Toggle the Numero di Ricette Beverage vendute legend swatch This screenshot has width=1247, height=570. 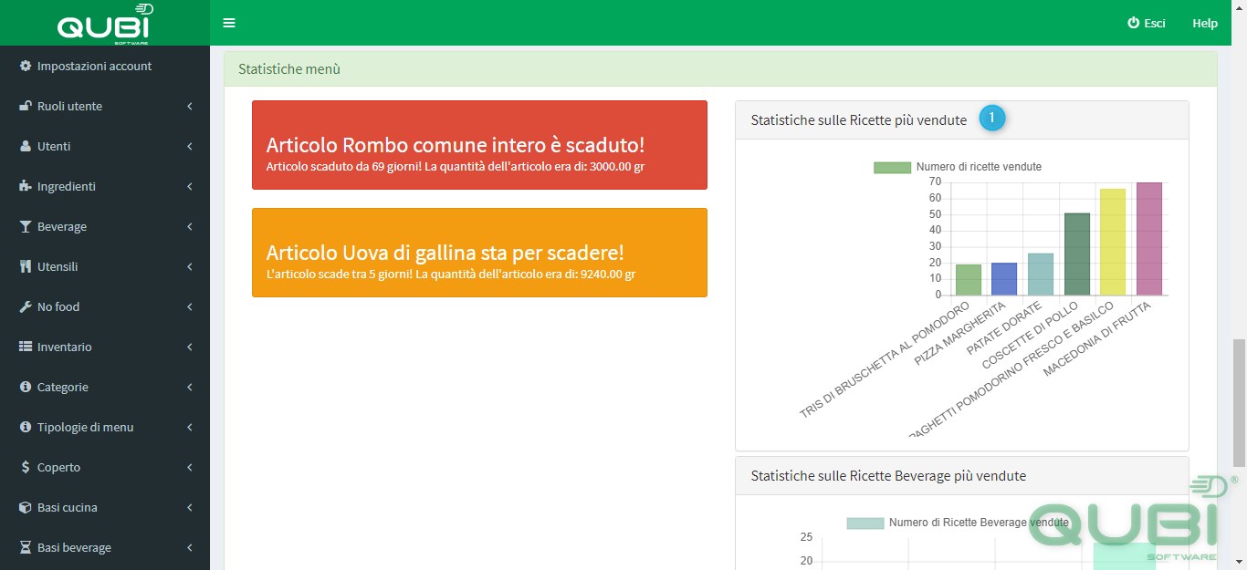click(865, 523)
